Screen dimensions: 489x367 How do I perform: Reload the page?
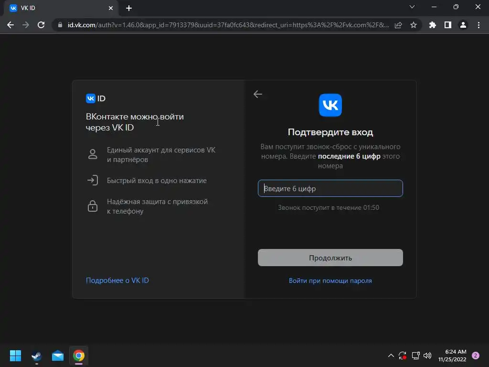click(x=41, y=25)
